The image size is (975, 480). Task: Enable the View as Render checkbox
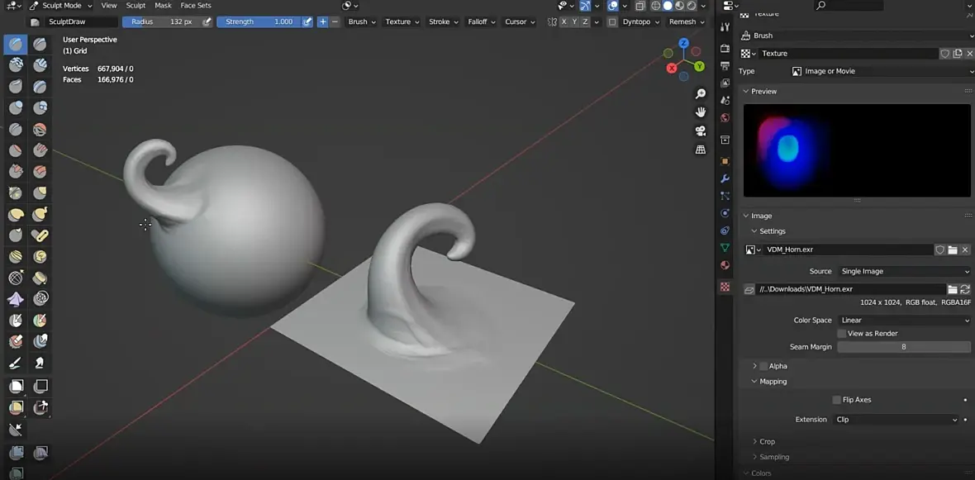pyautogui.click(x=841, y=334)
